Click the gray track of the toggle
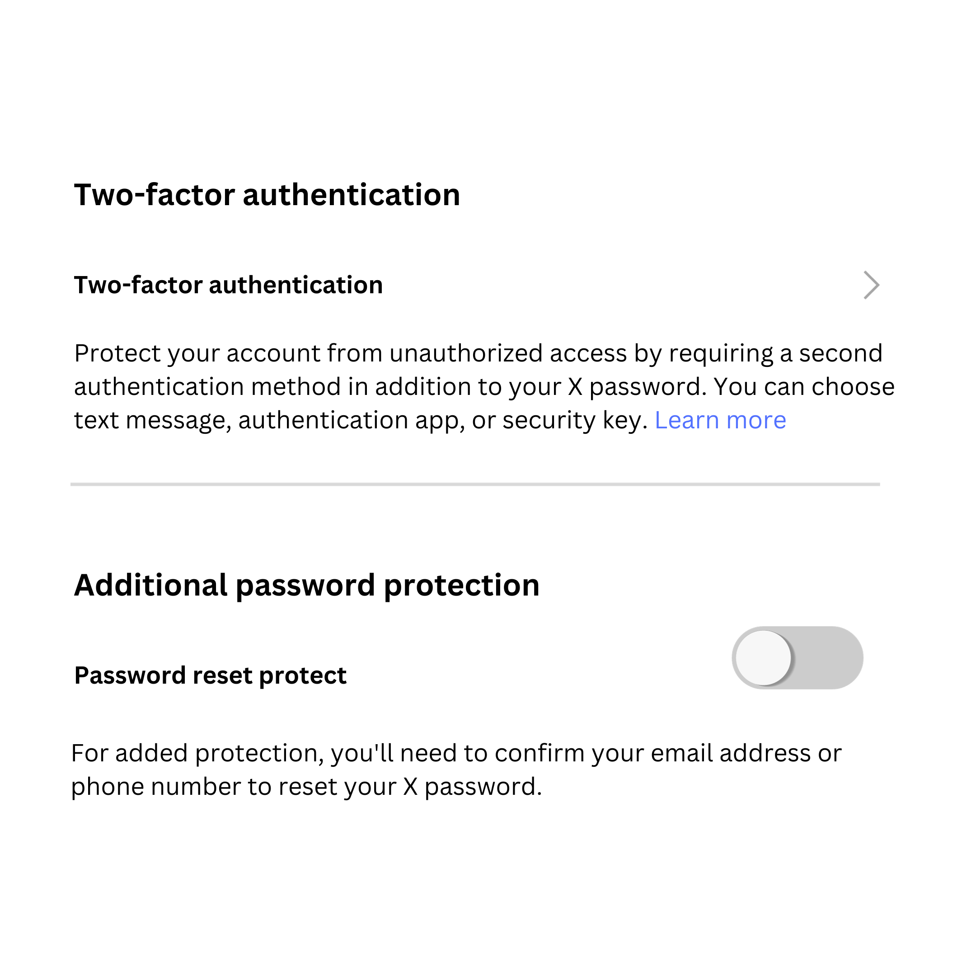The image size is (976, 976). pyautogui.click(x=829, y=658)
